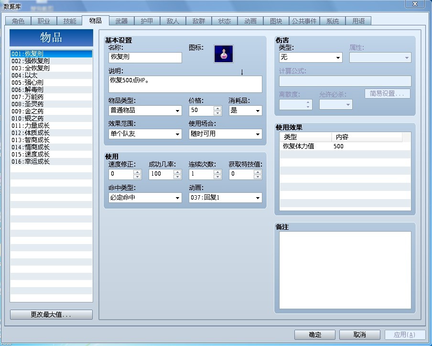Close the 数据库 window
Image resolution: width=432 pixels, height=346 pixels.
coord(415,3)
